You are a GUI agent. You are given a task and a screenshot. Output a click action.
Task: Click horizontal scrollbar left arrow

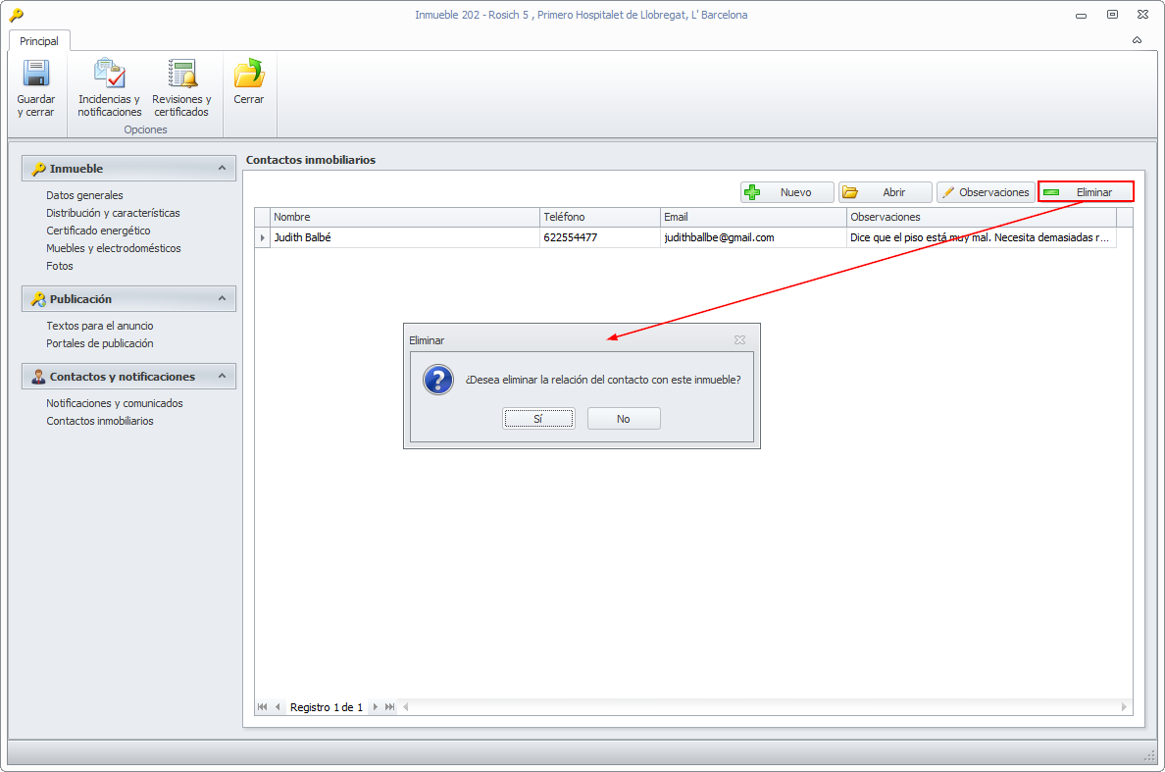(406, 707)
